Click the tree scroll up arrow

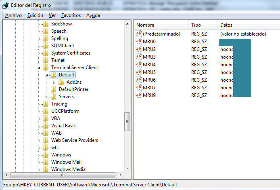pyautogui.click(x=127, y=24)
